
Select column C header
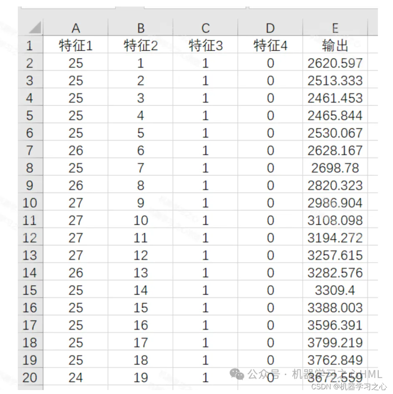pos(205,28)
